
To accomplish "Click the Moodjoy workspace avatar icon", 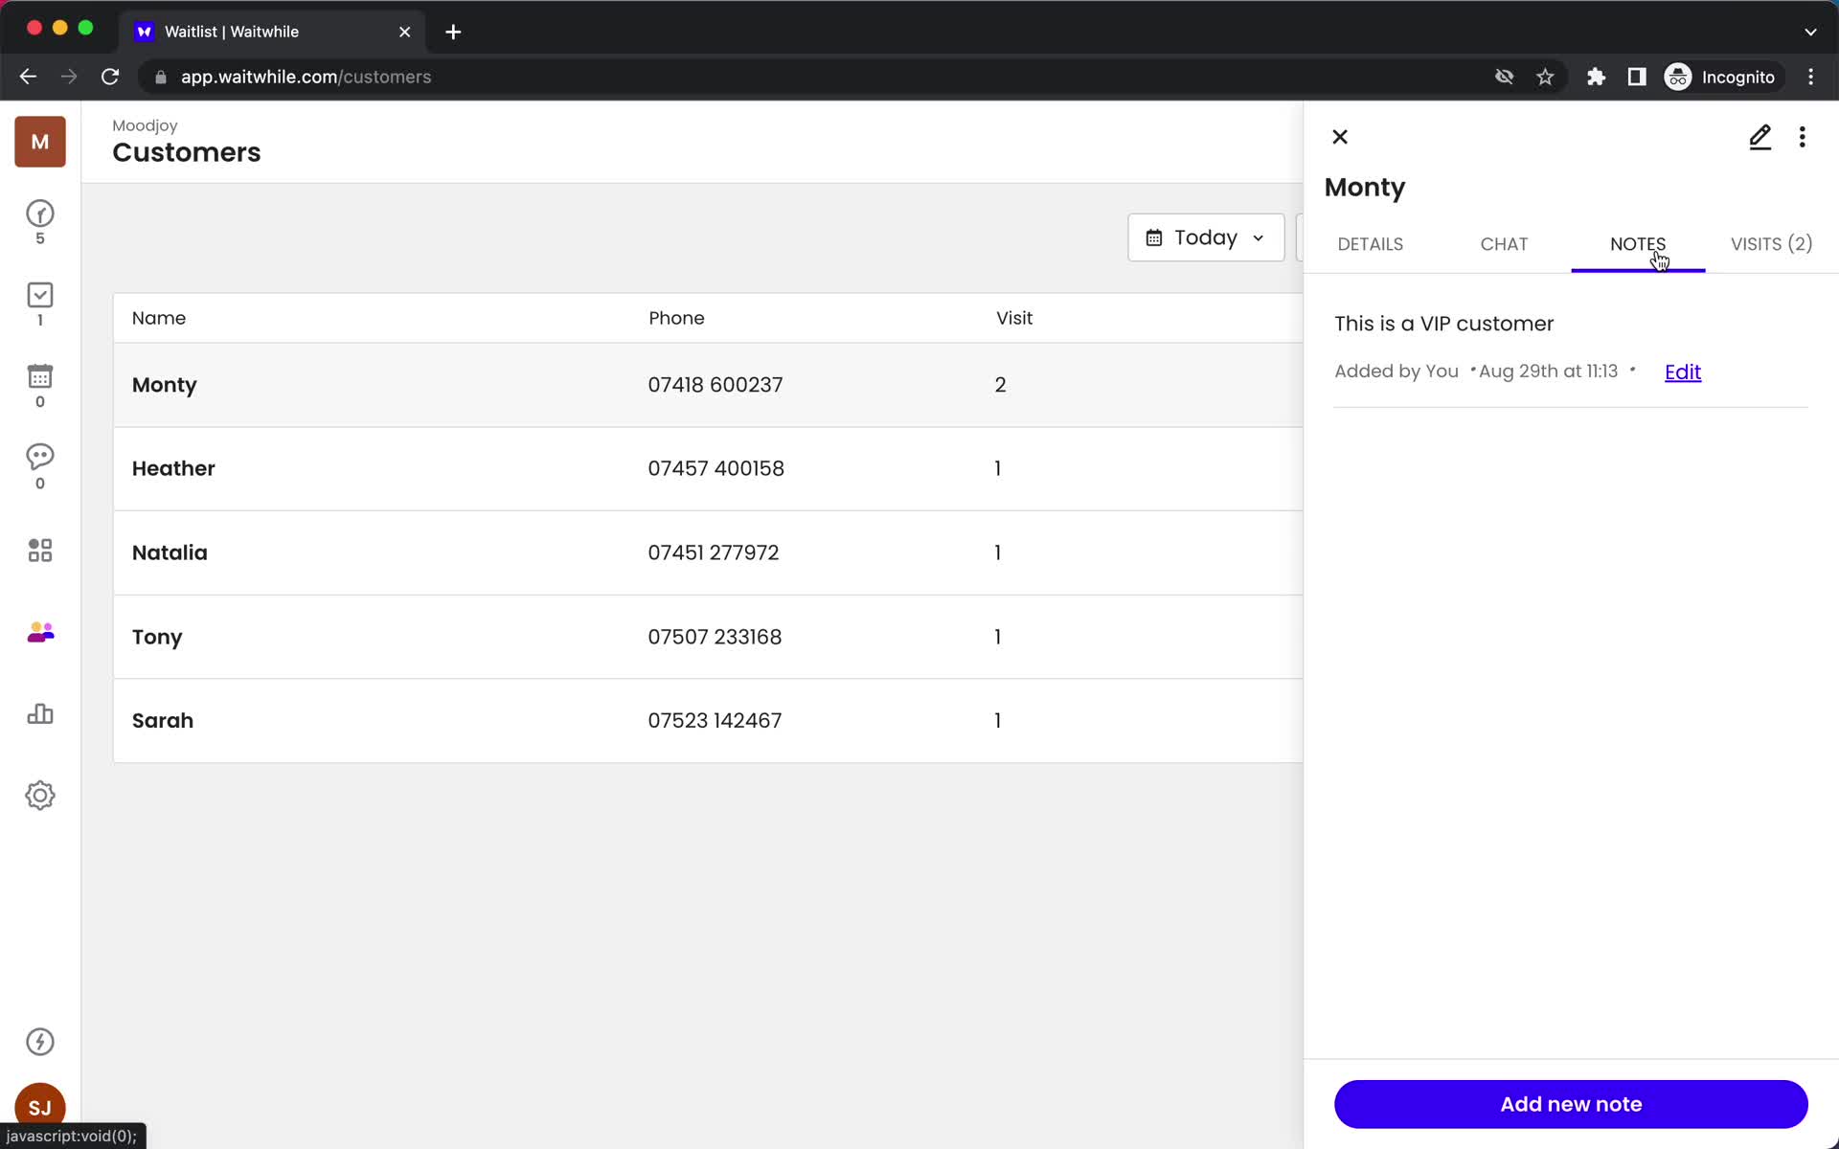I will (39, 142).
